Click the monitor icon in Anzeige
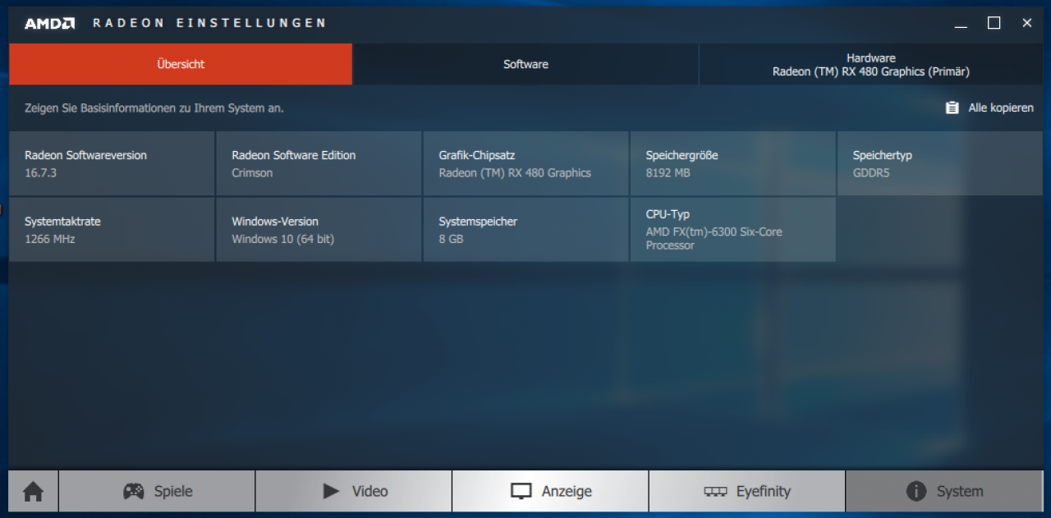The width and height of the screenshot is (1051, 518). (x=521, y=492)
